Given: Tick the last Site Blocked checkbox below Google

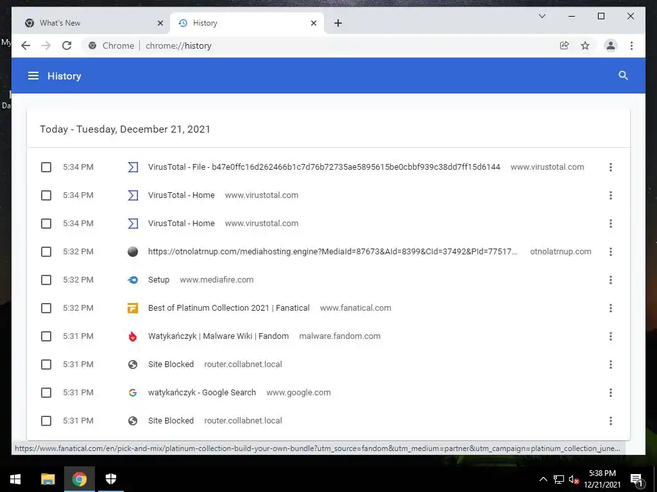Looking at the screenshot, I should [x=46, y=421].
